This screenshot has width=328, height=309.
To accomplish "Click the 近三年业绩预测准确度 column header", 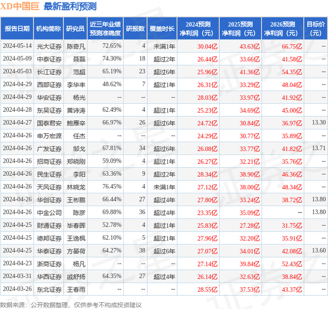I will pos(105,29).
